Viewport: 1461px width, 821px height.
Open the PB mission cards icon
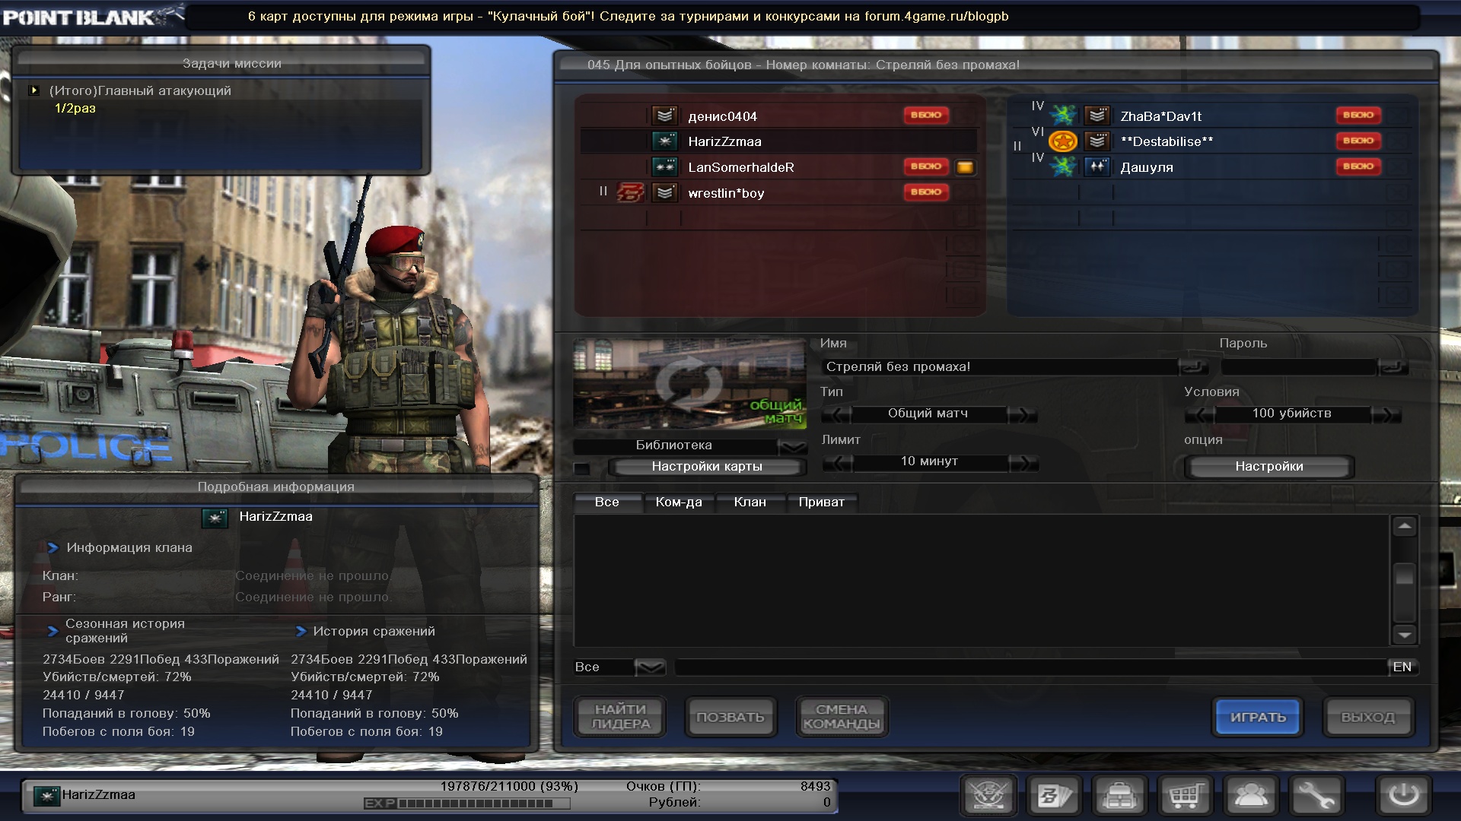(1055, 796)
